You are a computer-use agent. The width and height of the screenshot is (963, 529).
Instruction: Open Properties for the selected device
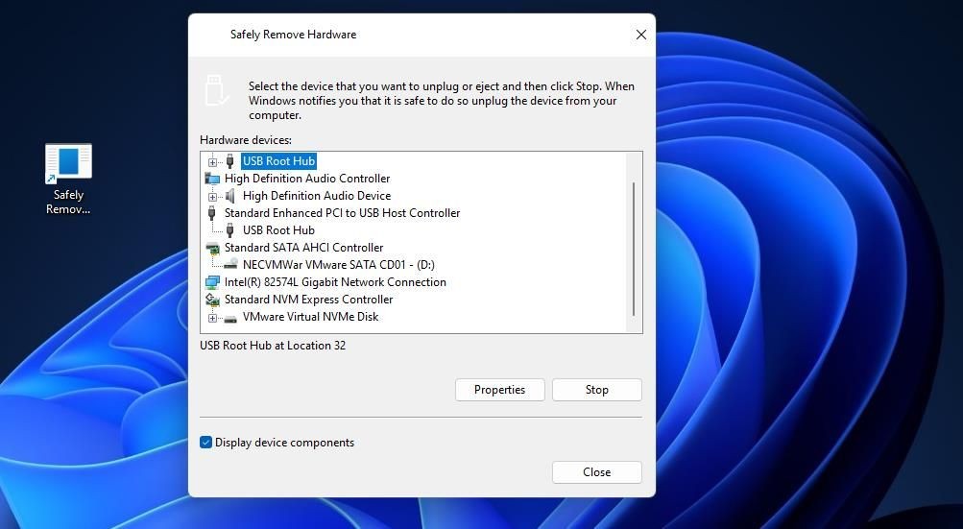tap(500, 390)
